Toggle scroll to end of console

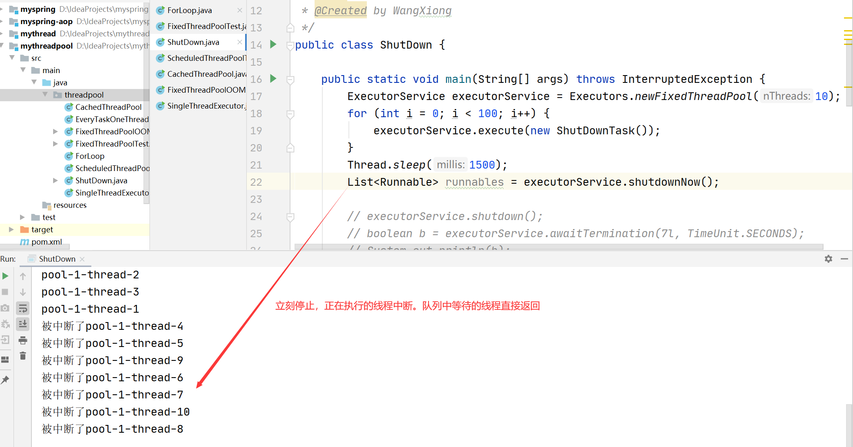tap(23, 324)
